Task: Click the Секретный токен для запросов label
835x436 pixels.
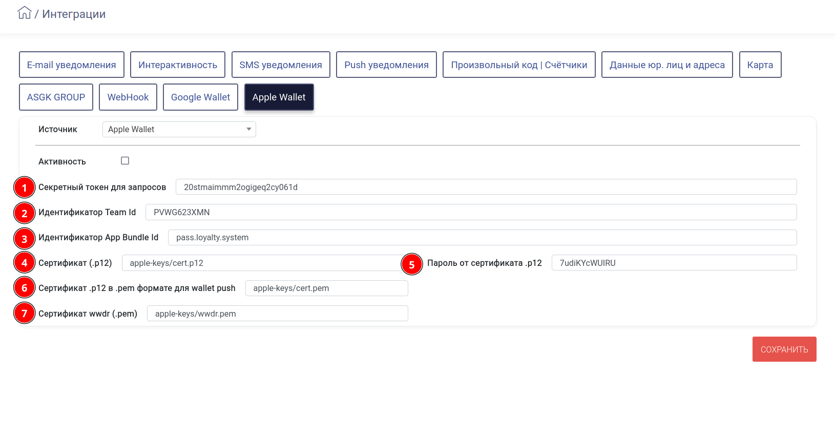Action: pyautogui.click(x=102, y=187)
